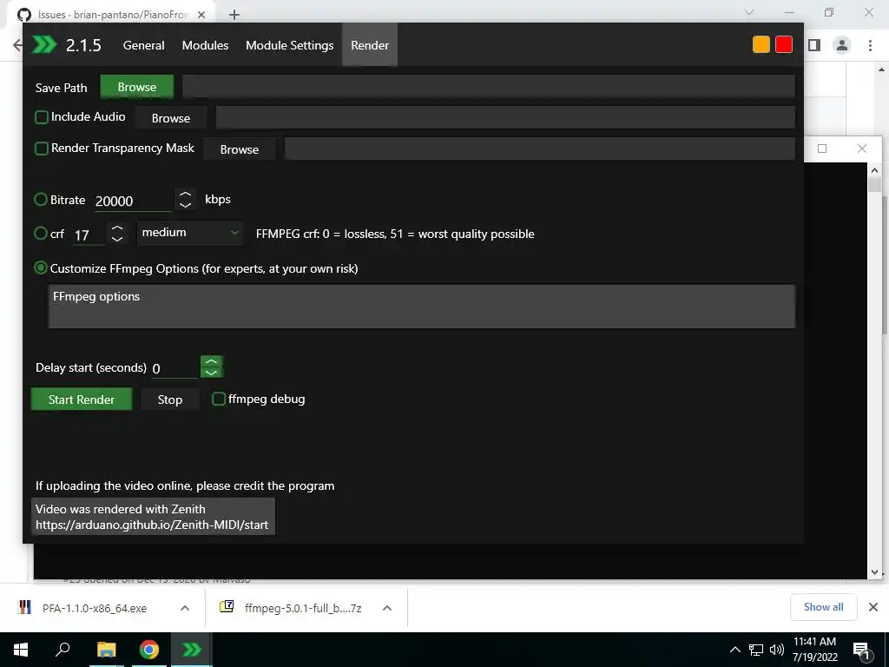Show hidden system tray icons
The image size is (889, 667).
click(x=734, y=650)
